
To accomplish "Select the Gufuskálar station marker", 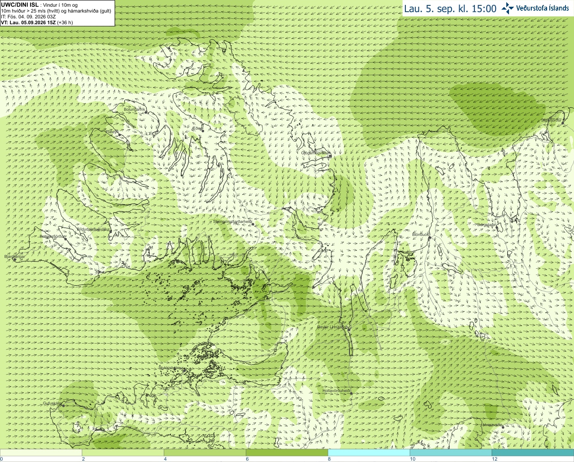I will click(63, 405).
